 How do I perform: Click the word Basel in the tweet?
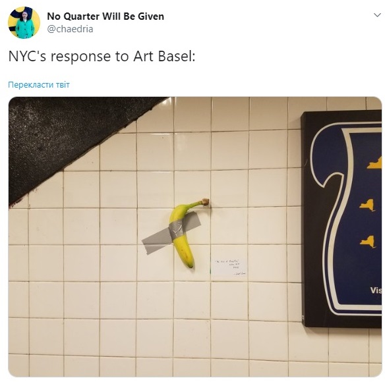(177, 57)
